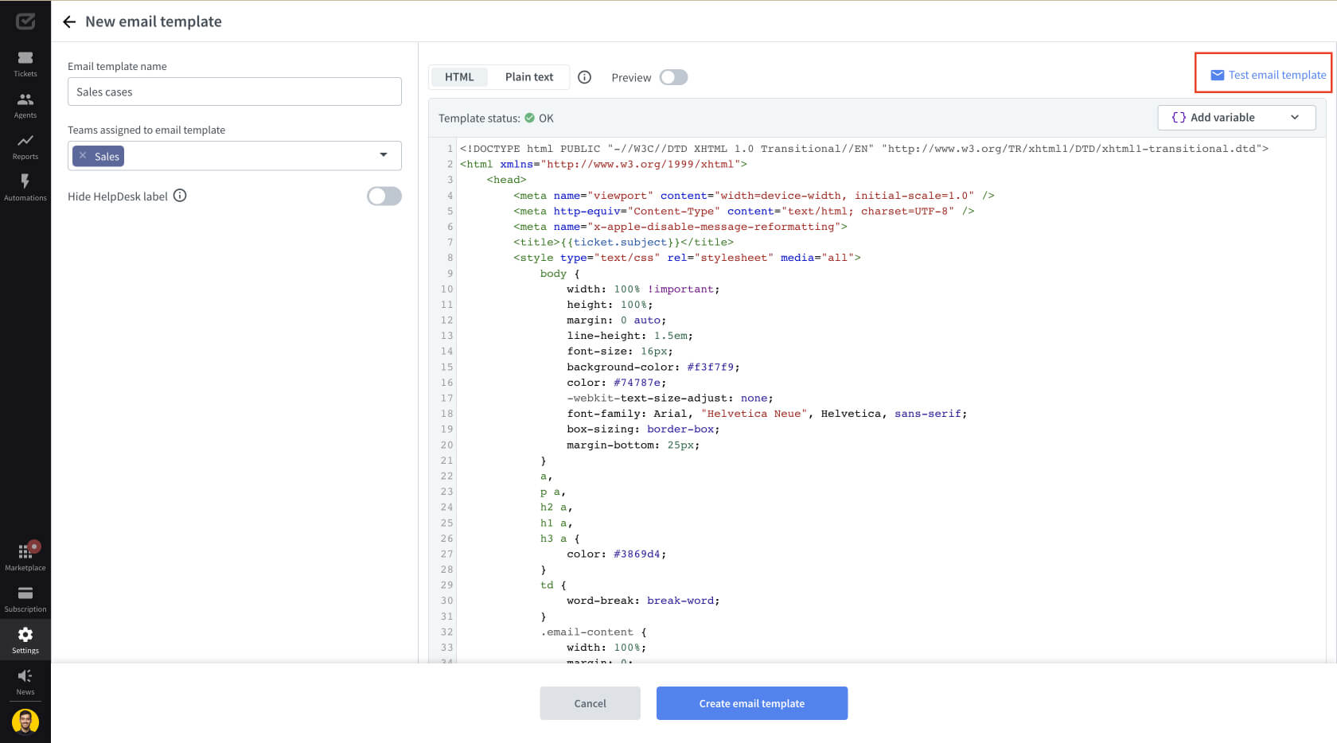Image resolution: width=1337 pixels, height=743 pixels.
Task: Switch to the HTML tab
Action: click(x=459, y=77)
